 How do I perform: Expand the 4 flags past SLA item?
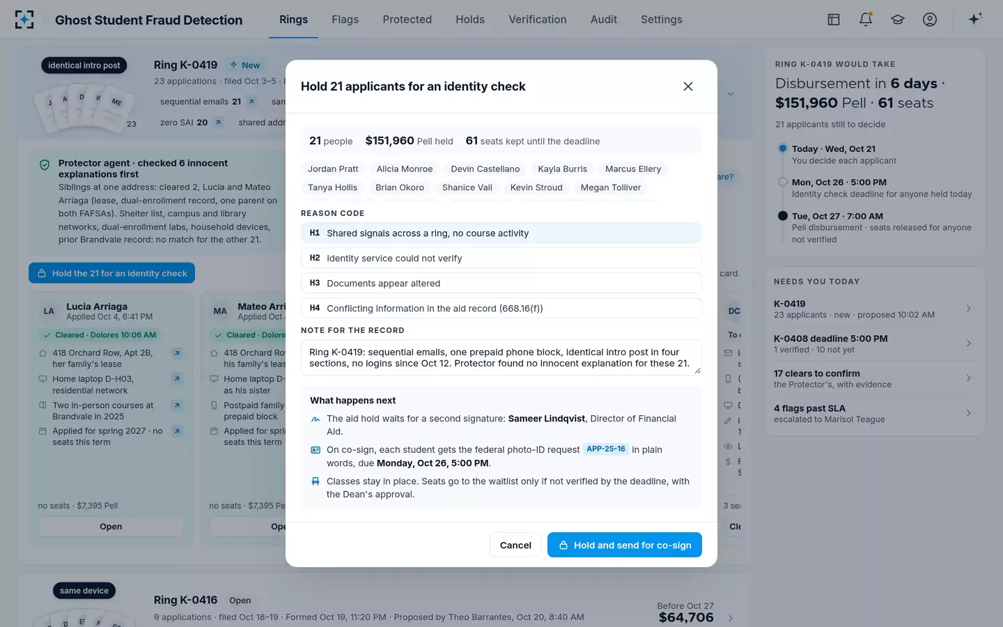coord(875,413)
